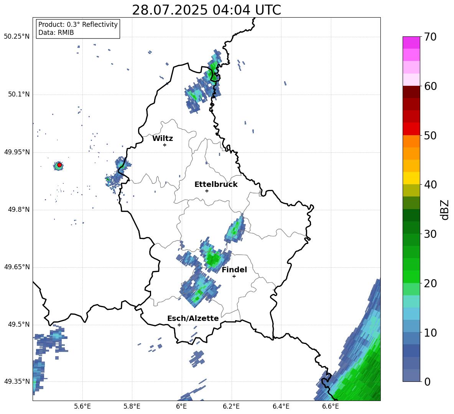Click the Data: RMIB text
Image resolution: width=454 pixels, height=414 pixels.
pos(56,33)
